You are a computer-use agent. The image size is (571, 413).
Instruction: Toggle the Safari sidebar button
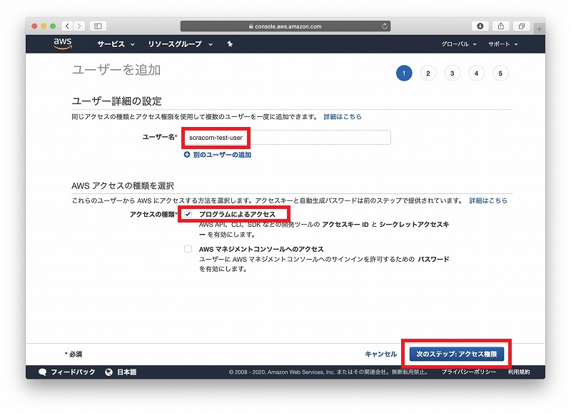pos(98,26)
